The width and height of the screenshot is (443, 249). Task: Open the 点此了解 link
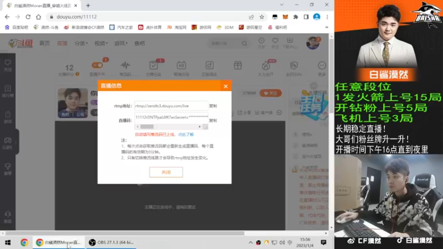pyautogui.click(x=186, y=134)
